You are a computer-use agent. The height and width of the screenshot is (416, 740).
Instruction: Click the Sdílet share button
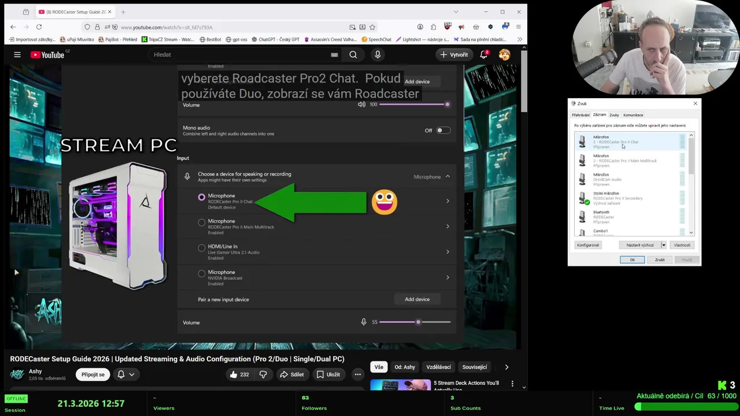coord(291,374)
